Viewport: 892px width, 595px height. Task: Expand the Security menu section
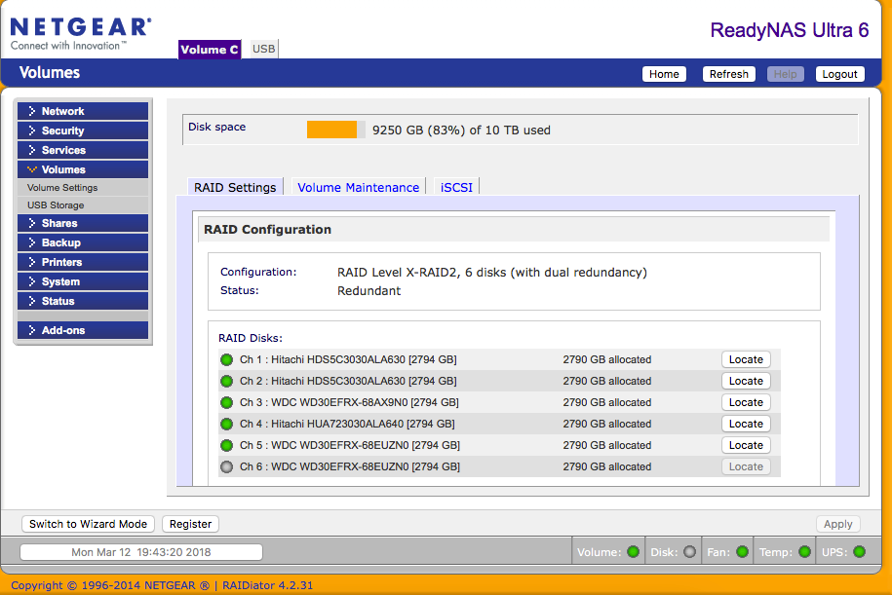click(x=83, y=130)
